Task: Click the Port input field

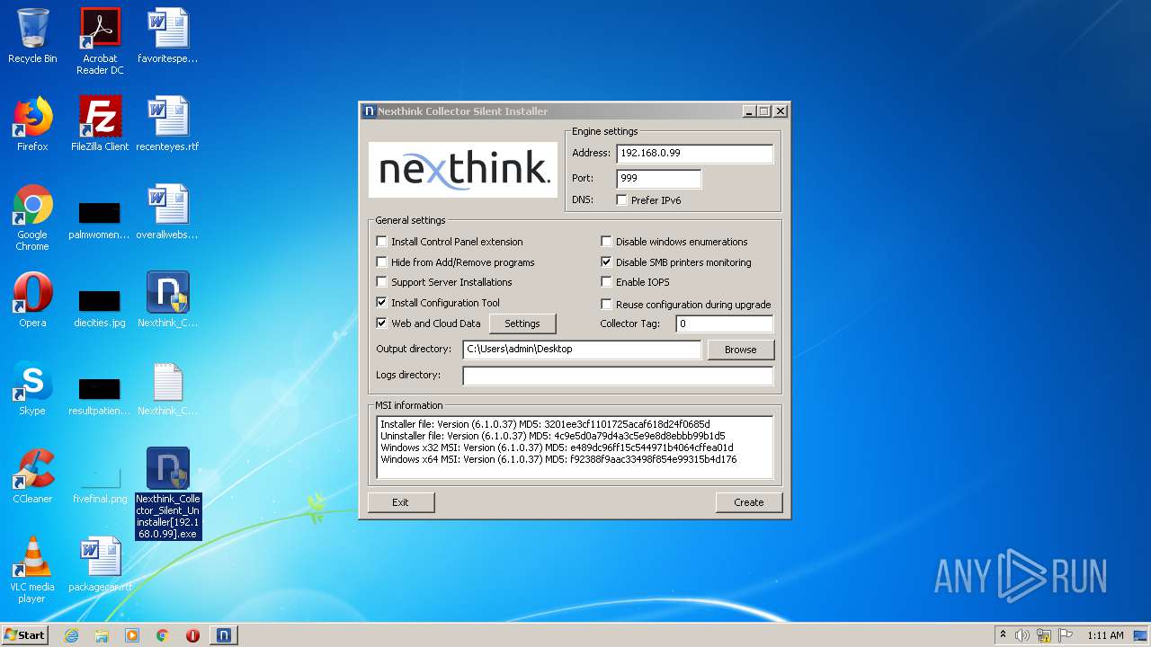Action: coord(658,179)
